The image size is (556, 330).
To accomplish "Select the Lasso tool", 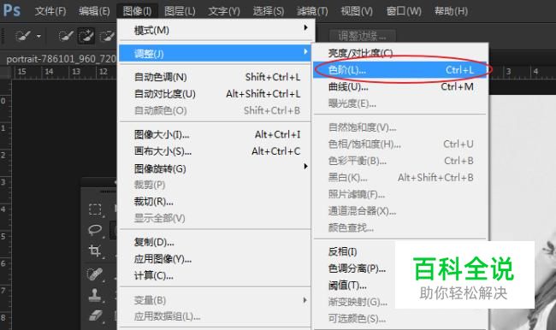I will point(95,230).
